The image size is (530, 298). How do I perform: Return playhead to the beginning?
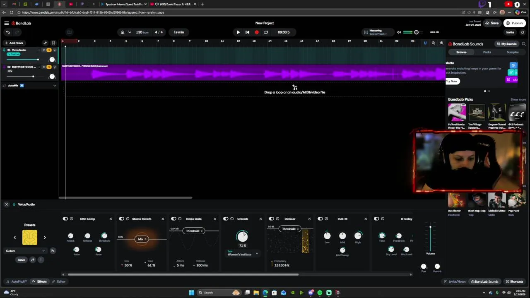click(247, 32)
